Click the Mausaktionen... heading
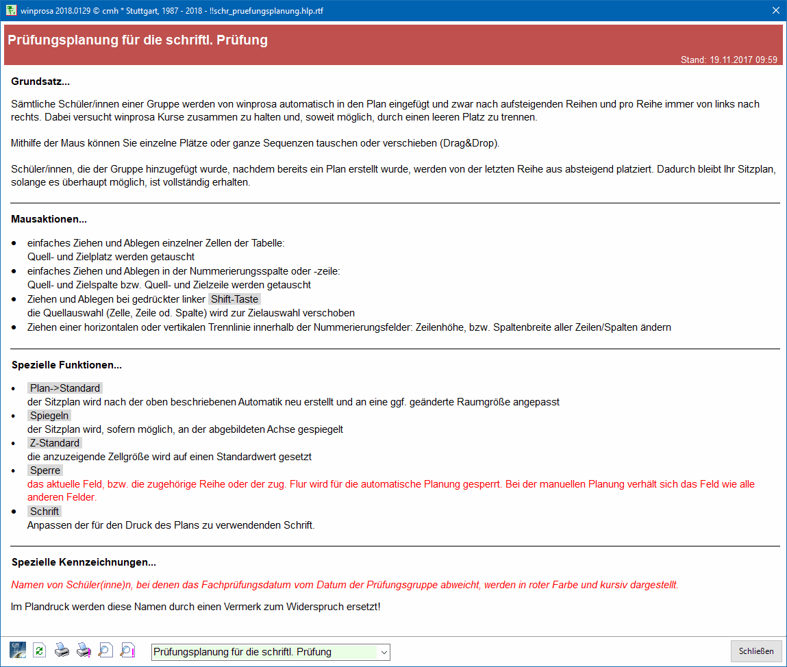787x667 pixels. coord(49,220)
